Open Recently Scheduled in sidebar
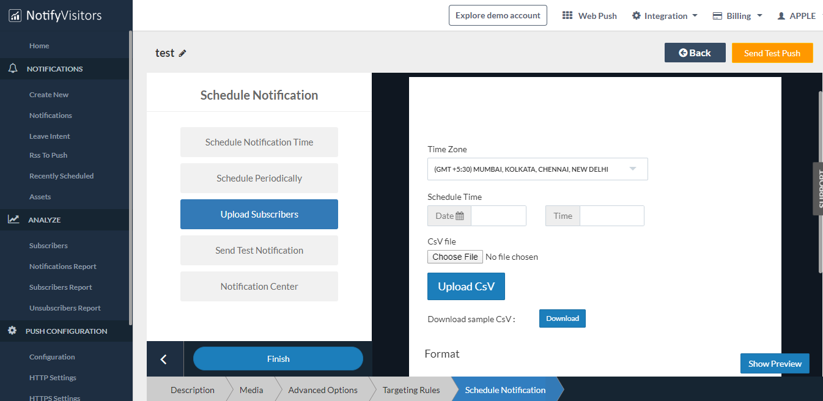This screenshot has width=823, height=401. [x=61, y=176]
